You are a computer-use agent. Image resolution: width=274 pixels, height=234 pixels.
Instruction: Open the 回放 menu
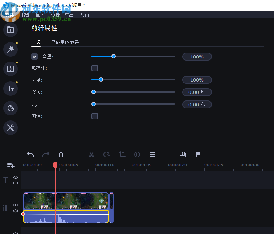(40, 15)
